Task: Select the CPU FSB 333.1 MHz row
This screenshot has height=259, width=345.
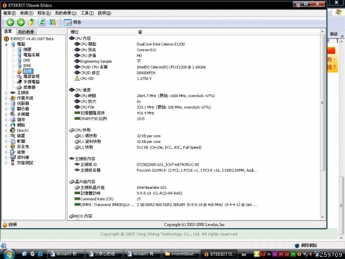Action: 194,107
